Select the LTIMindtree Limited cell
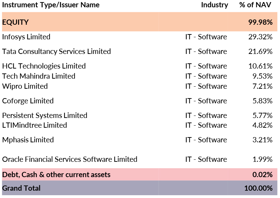This screenshot has width=280, height=198. (x=34, y=125)
